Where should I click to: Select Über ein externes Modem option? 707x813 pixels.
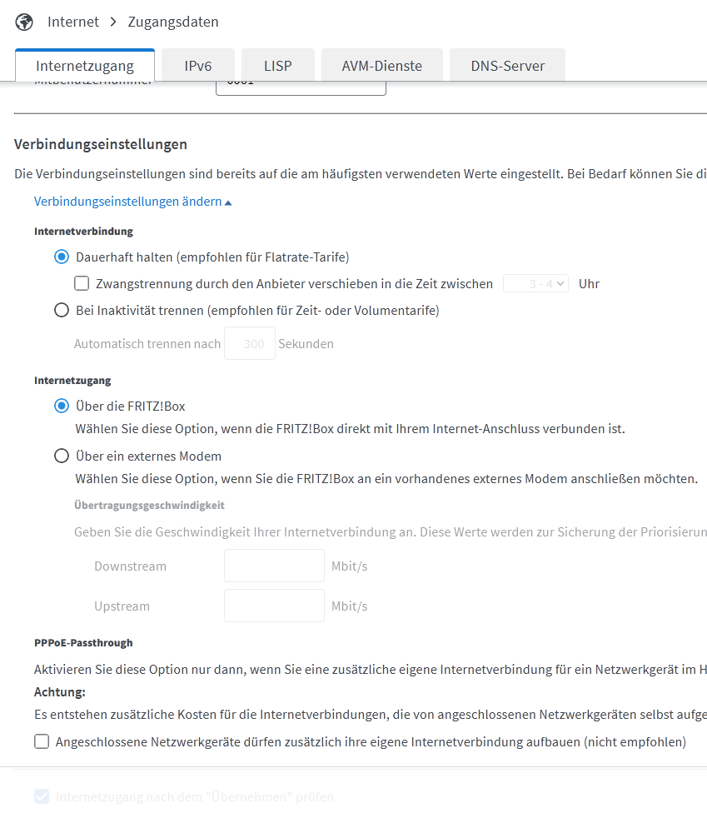[62, 456]
